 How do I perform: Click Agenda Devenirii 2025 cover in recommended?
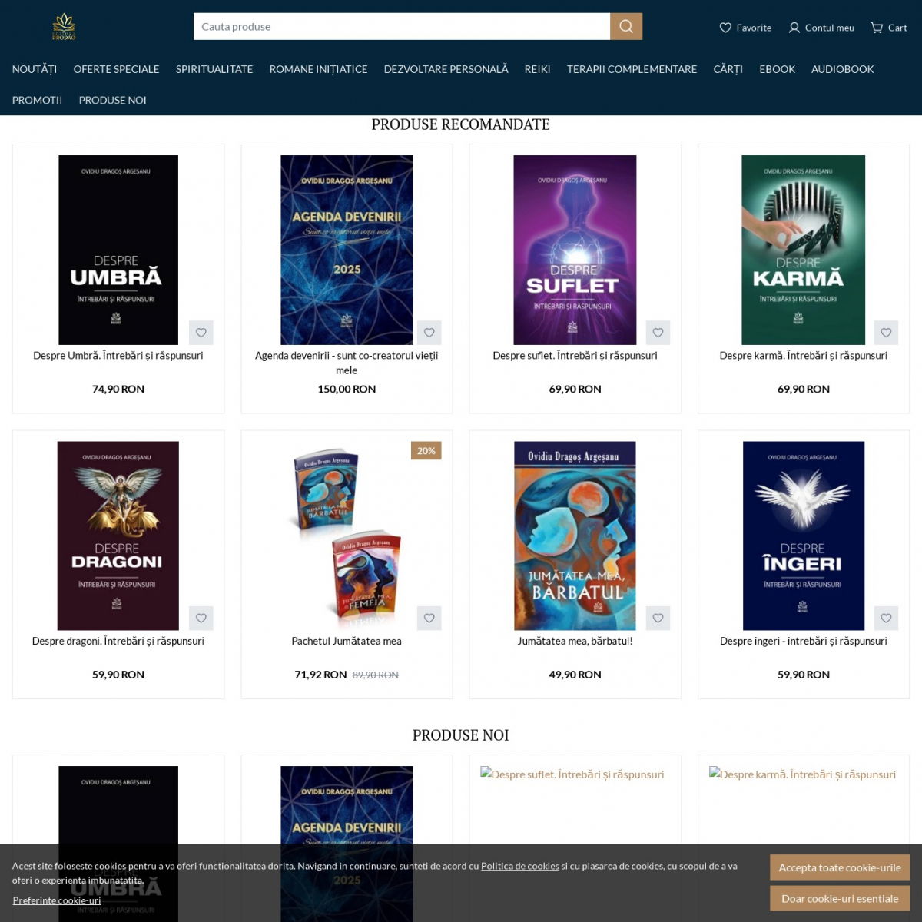[x=347, y=250]
